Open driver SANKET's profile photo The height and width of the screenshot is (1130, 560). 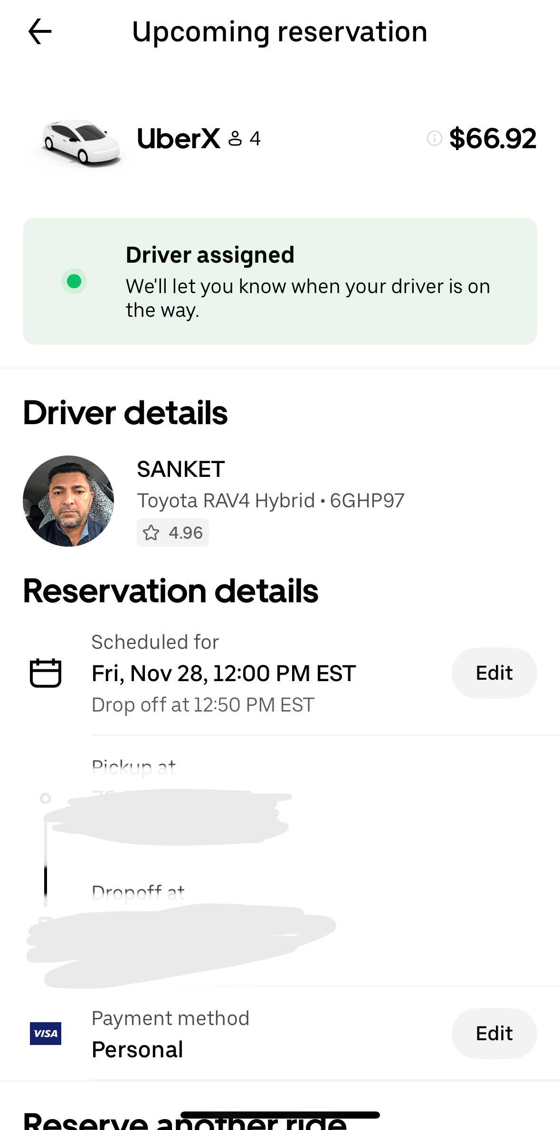pos(68,501)
